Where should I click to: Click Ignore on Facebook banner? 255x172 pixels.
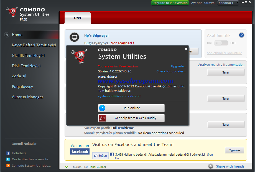point(234,150)
